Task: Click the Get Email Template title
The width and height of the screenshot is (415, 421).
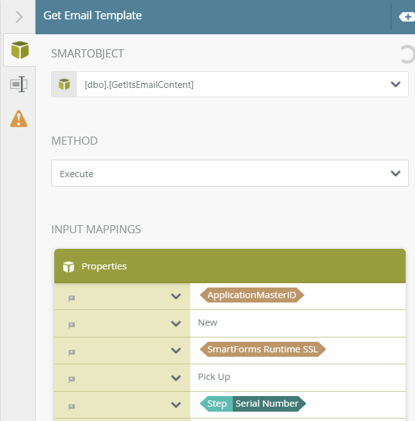Action: tap(92, 16)
